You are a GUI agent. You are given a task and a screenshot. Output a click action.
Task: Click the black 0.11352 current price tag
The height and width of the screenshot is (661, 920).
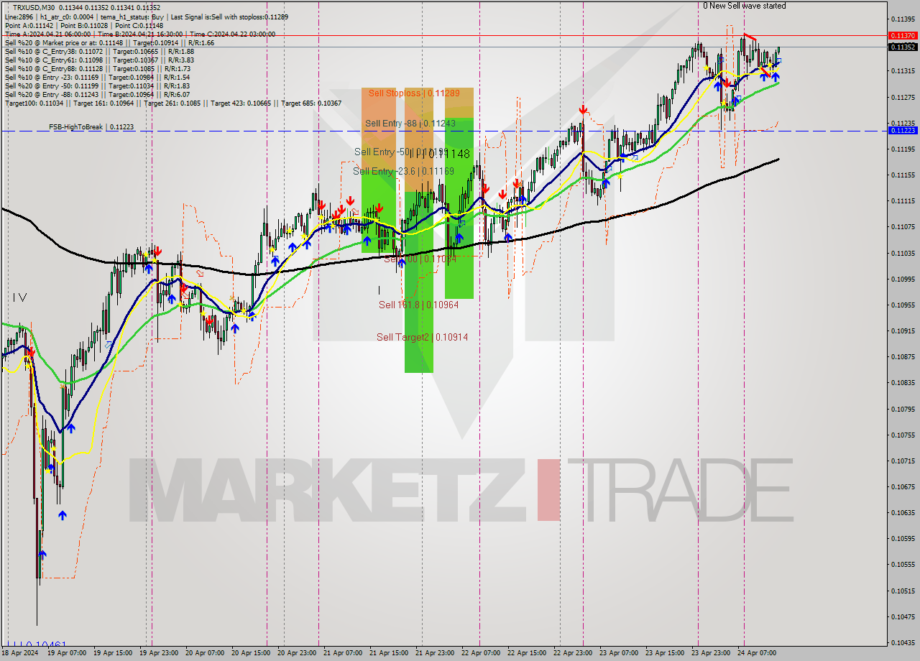902,47
